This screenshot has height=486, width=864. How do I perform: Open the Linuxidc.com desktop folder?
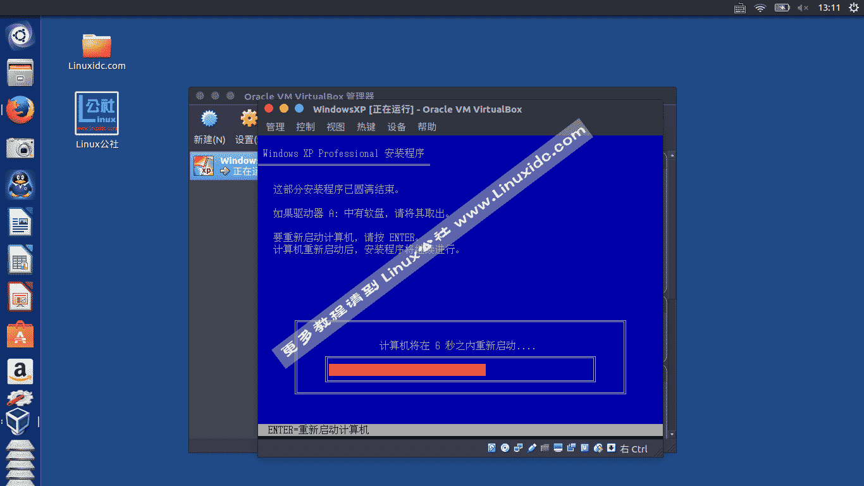click(97, 52)
